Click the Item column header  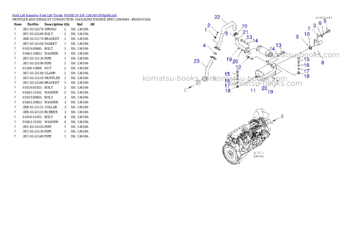(x=18, y=24)
